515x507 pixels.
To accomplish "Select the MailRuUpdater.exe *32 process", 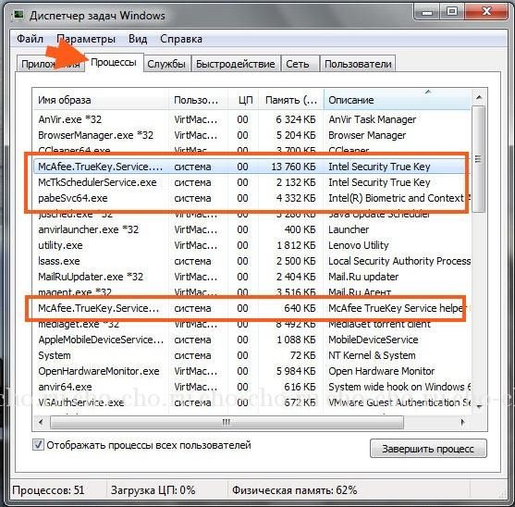I will pyautogui.click(x=251, y=277).
